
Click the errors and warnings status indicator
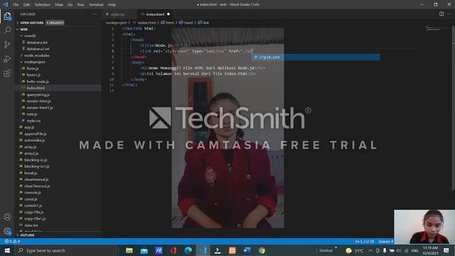tap(12, 241)
